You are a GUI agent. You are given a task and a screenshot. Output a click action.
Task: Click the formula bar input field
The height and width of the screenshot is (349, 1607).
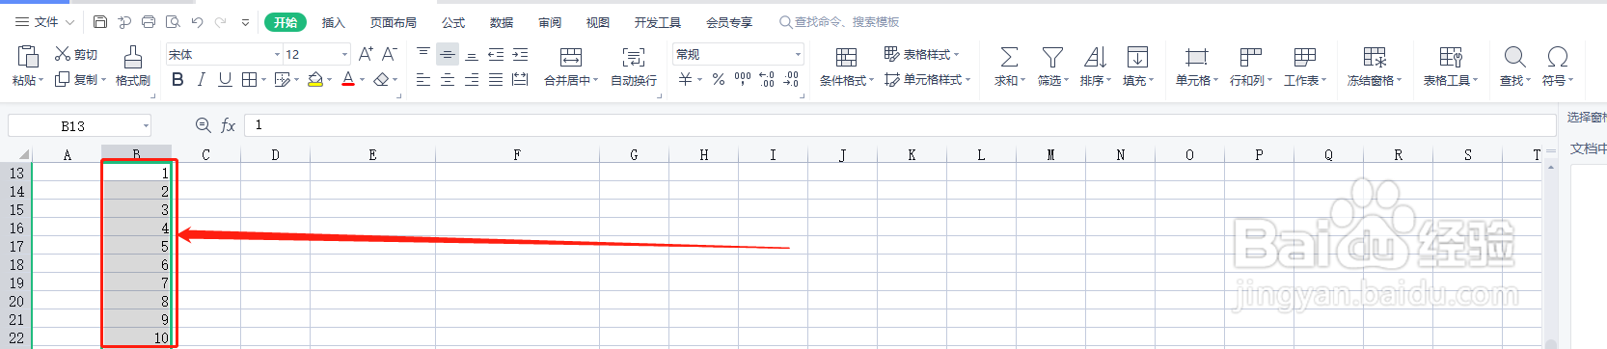[x=900, y=125]
